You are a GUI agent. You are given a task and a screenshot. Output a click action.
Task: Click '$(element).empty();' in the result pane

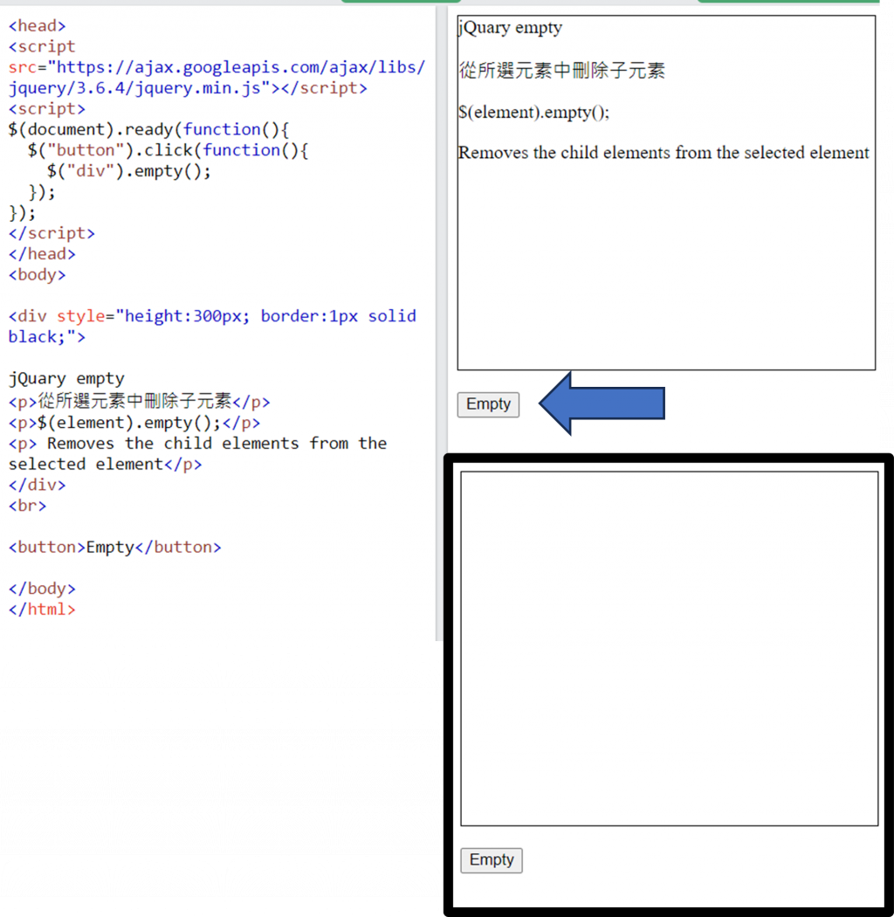click(533, 113)
